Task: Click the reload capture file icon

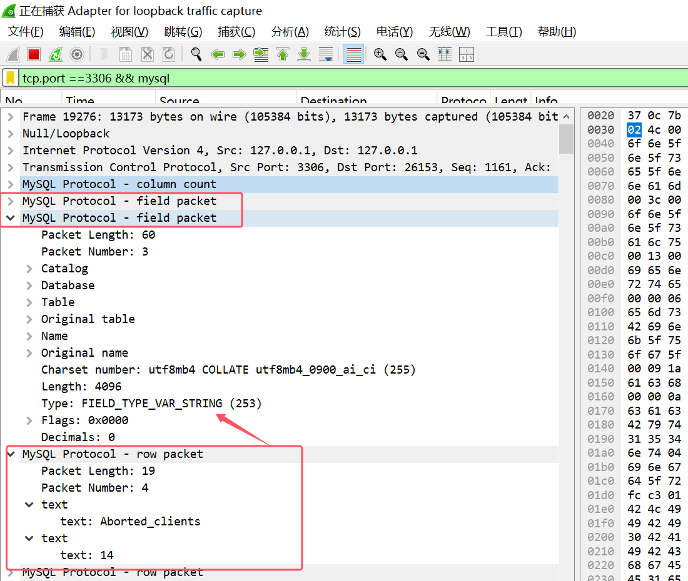Action: 169,55
